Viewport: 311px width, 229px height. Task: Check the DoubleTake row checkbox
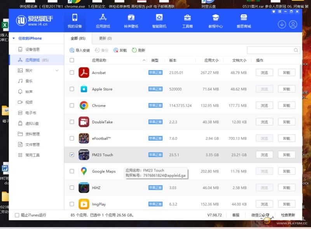click(72, 122)
